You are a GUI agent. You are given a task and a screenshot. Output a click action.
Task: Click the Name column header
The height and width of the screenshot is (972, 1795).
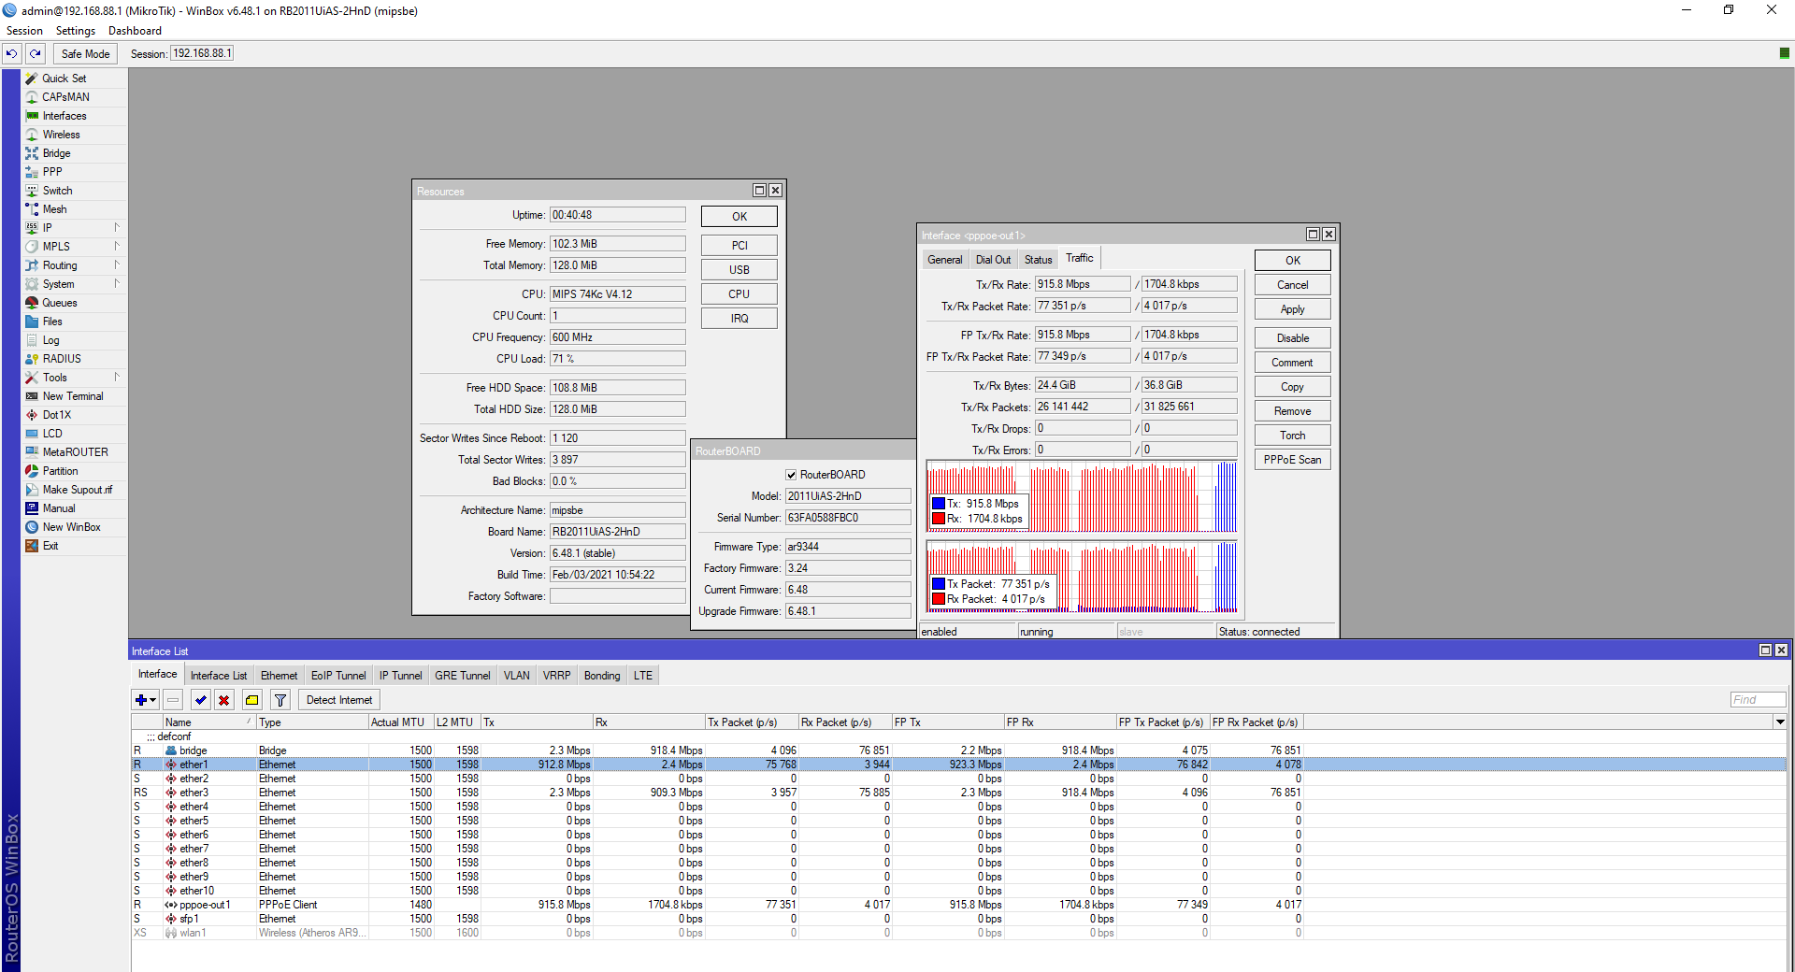(x=209, y=722)
